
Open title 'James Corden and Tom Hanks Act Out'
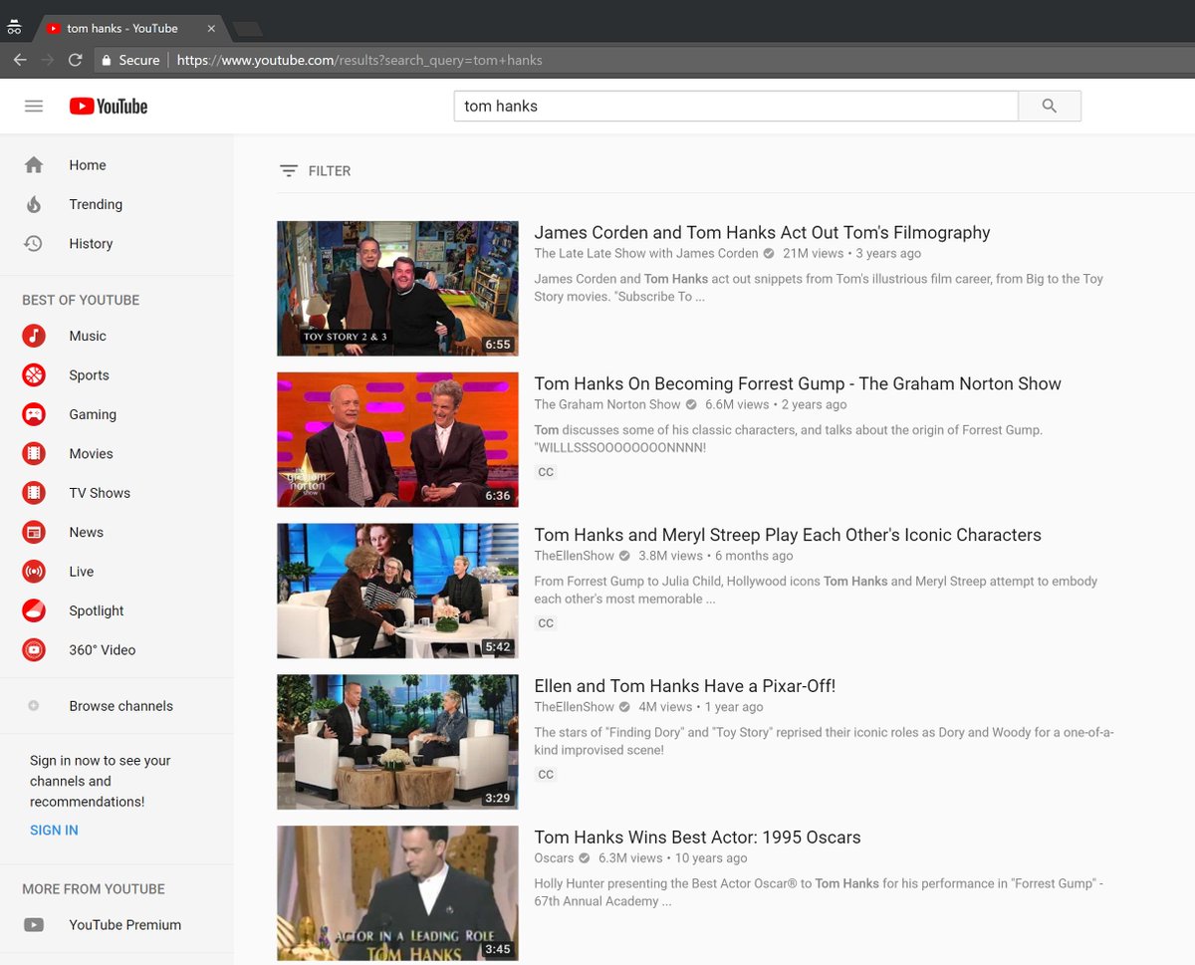[762, 232]
